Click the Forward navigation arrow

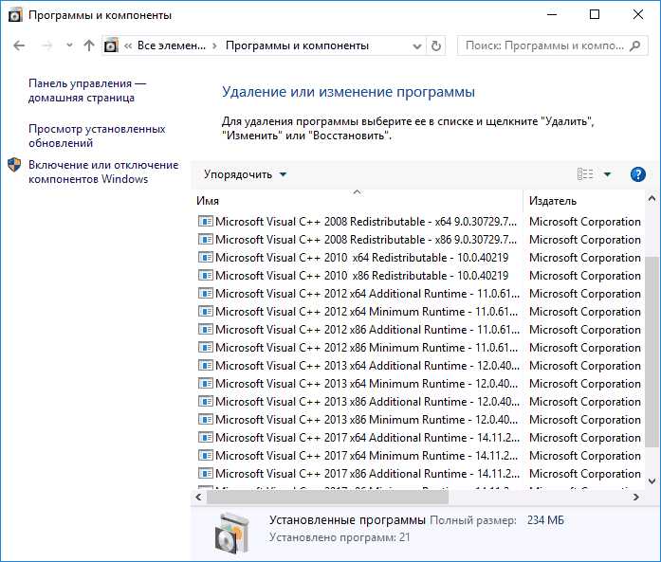point(46,45)
